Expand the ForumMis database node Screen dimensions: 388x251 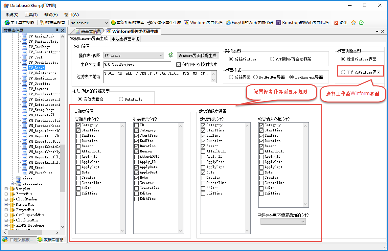(x=6, y=194)
